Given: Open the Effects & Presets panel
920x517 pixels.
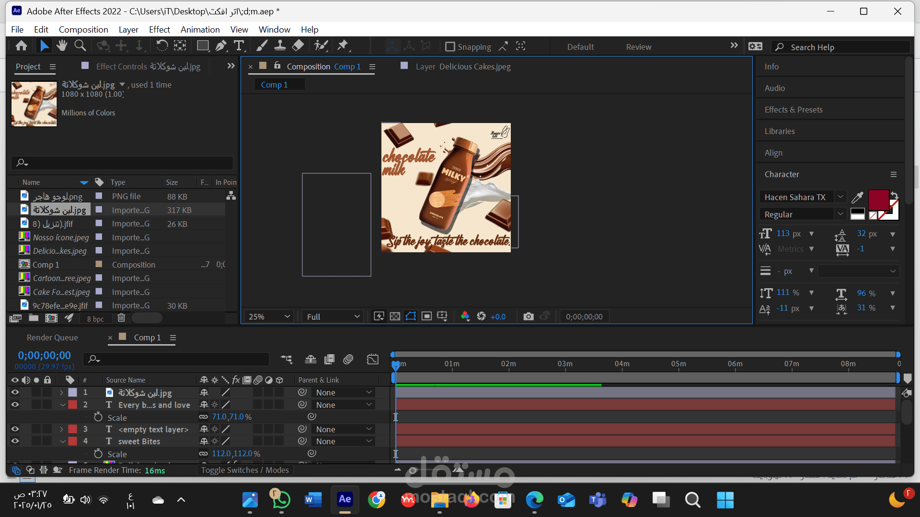Looking at the screenshot, I should tap(793, 110).
